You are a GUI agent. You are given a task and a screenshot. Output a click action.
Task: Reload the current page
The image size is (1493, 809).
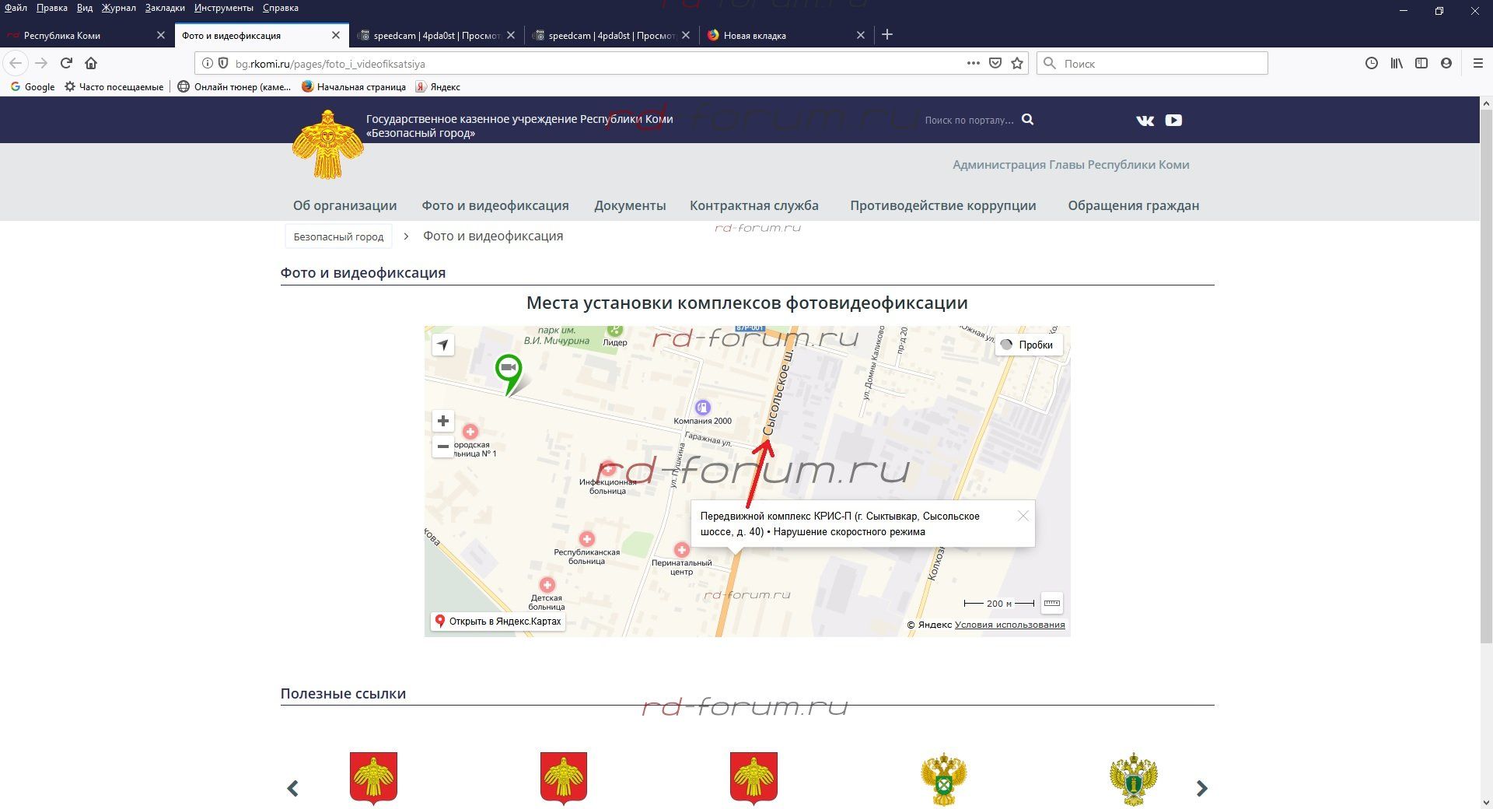66,63
